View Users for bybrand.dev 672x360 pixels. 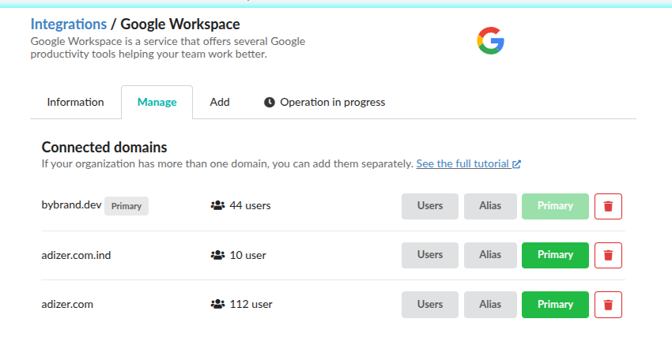click(x=430, y=206)
